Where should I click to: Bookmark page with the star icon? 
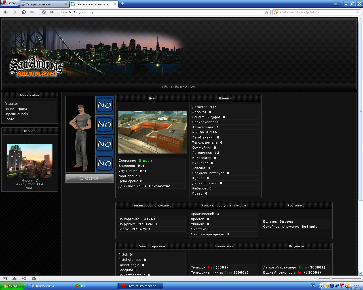click(x=267, y=12)
